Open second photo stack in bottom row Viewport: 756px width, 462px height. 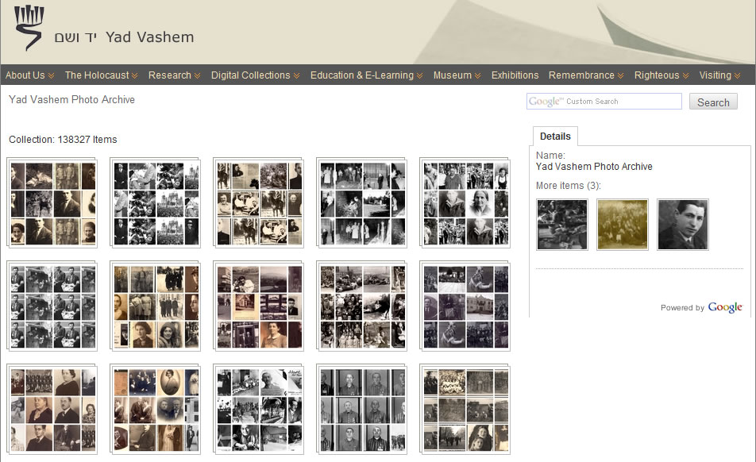(156, 410)
